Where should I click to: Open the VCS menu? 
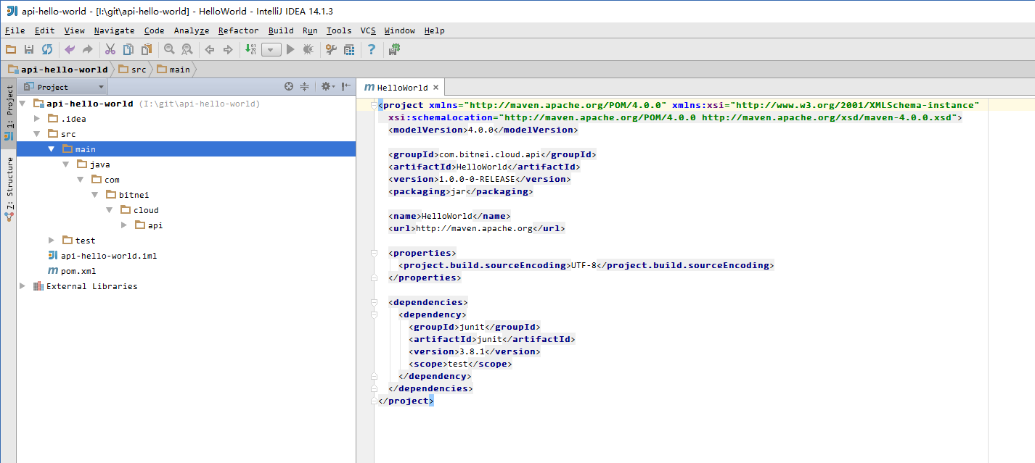368,30
